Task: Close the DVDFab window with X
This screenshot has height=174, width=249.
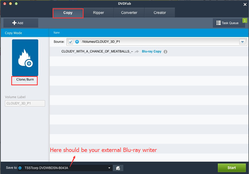Action: pos(245,5)
